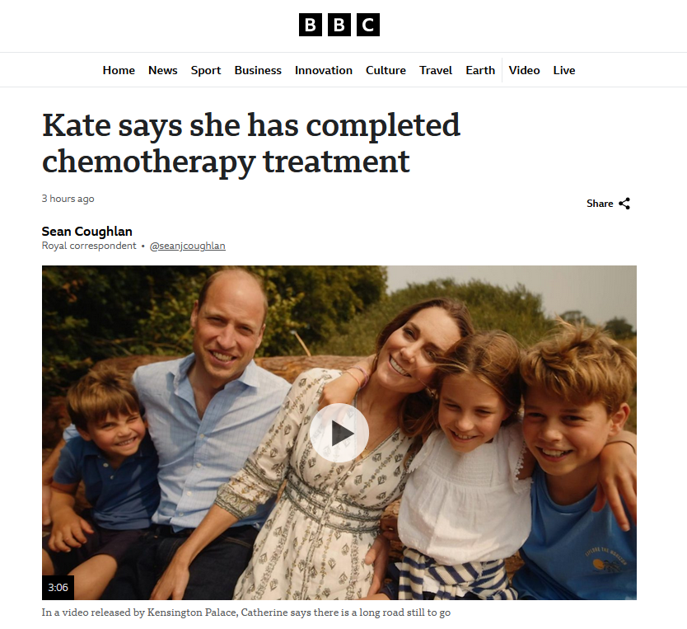Open the Video section
The height and width of the screenshot is (629, 687).
pos(524,70)
